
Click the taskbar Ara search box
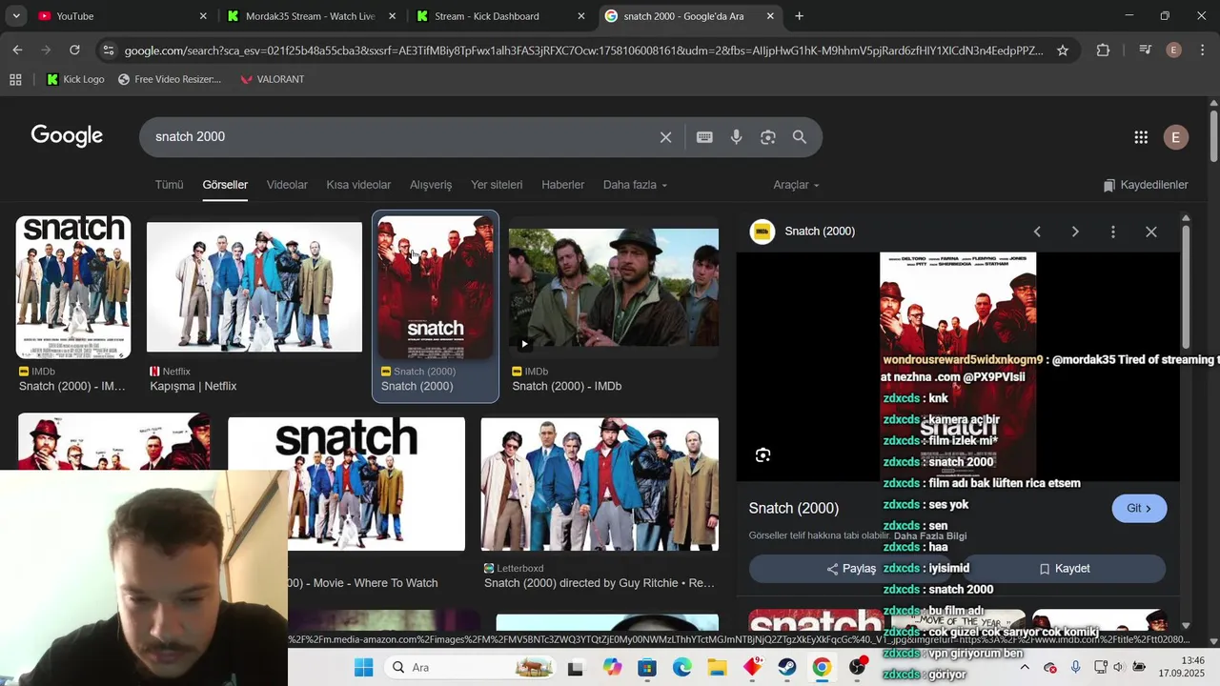click(471, 668)
